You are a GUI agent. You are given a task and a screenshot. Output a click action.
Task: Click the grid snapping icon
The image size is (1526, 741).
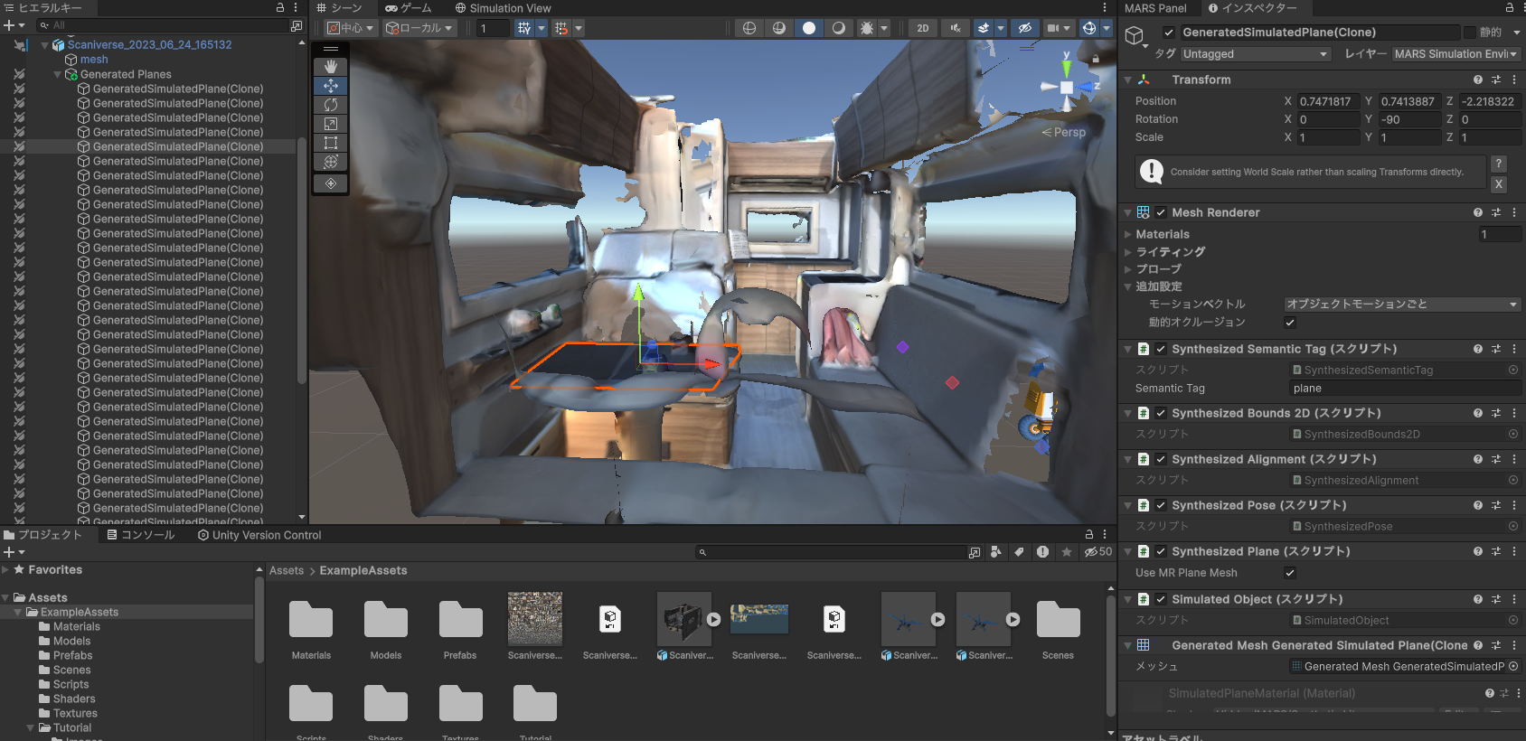click(561, 28)
